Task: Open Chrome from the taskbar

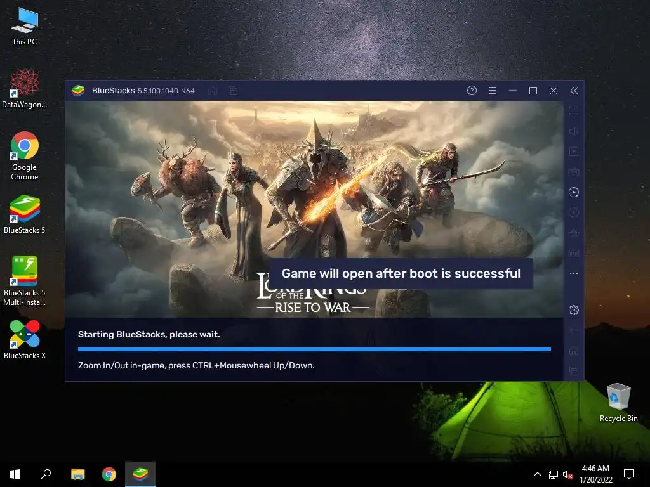Action: 109,474
